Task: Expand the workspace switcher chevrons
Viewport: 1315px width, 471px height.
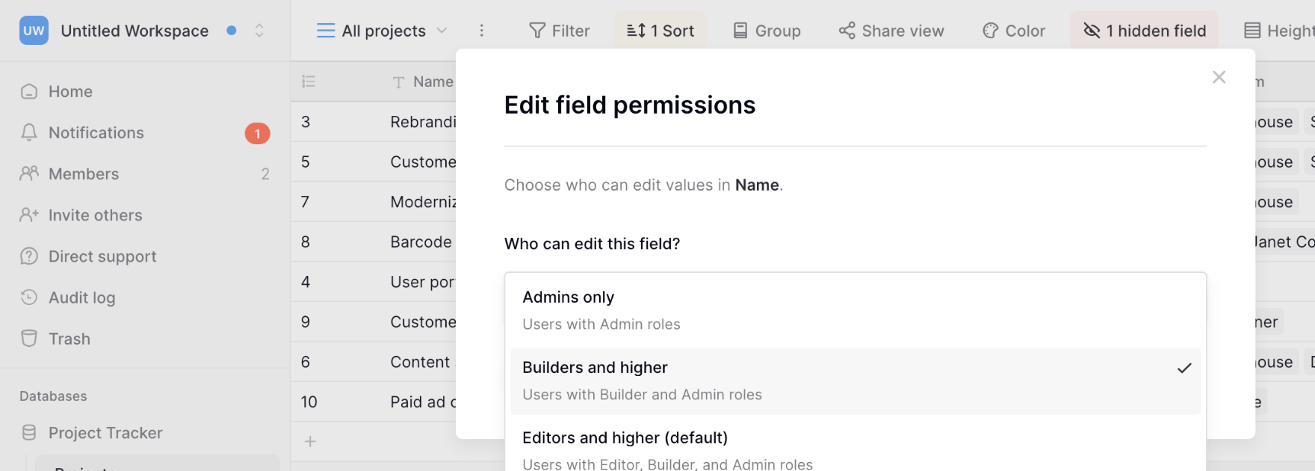Action: [259, 31]
